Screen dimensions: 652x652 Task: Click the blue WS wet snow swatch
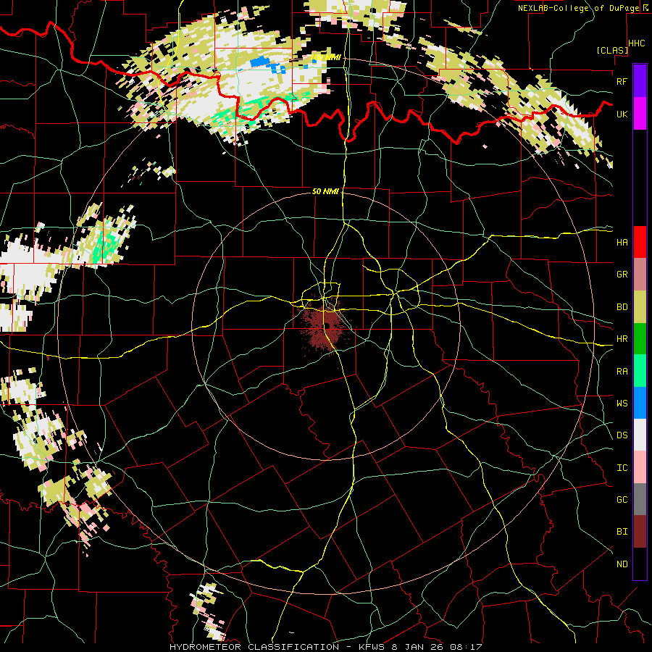640,403
